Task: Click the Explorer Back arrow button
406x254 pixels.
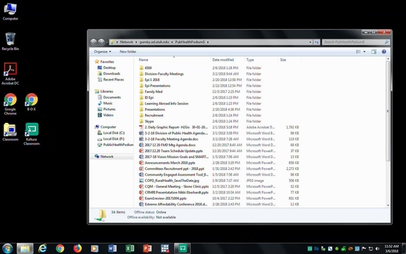Action: click(x=94, y=42)
